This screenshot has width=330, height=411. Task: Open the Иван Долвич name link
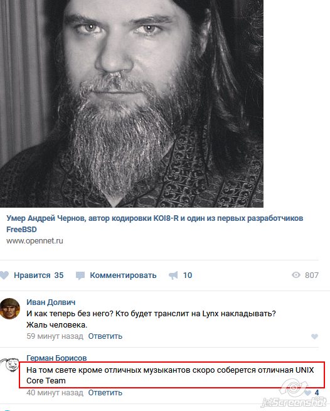(51, 302)
